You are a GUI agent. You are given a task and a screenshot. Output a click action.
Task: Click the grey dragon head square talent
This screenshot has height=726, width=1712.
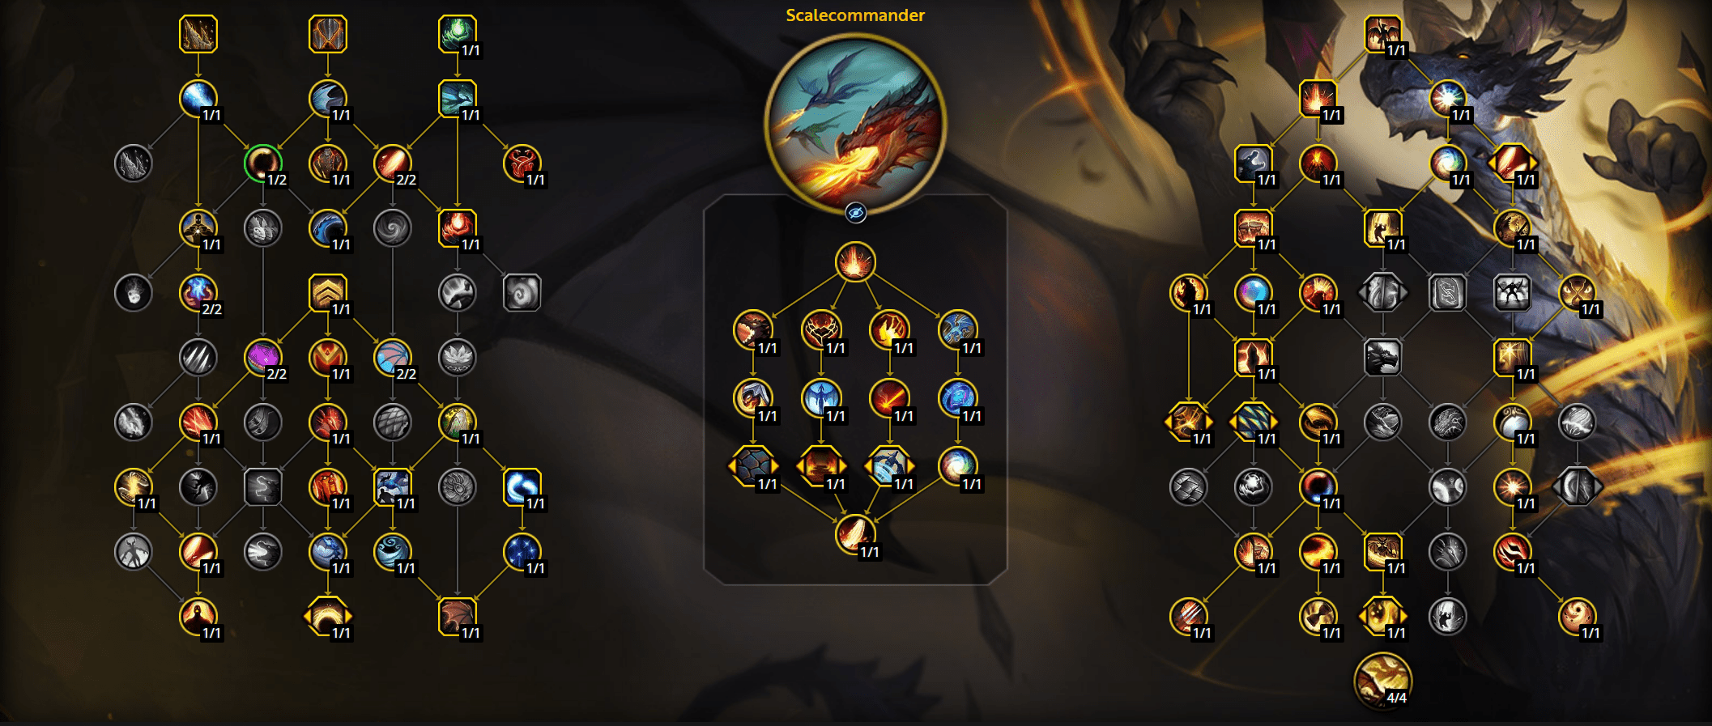click(1382, 358)
